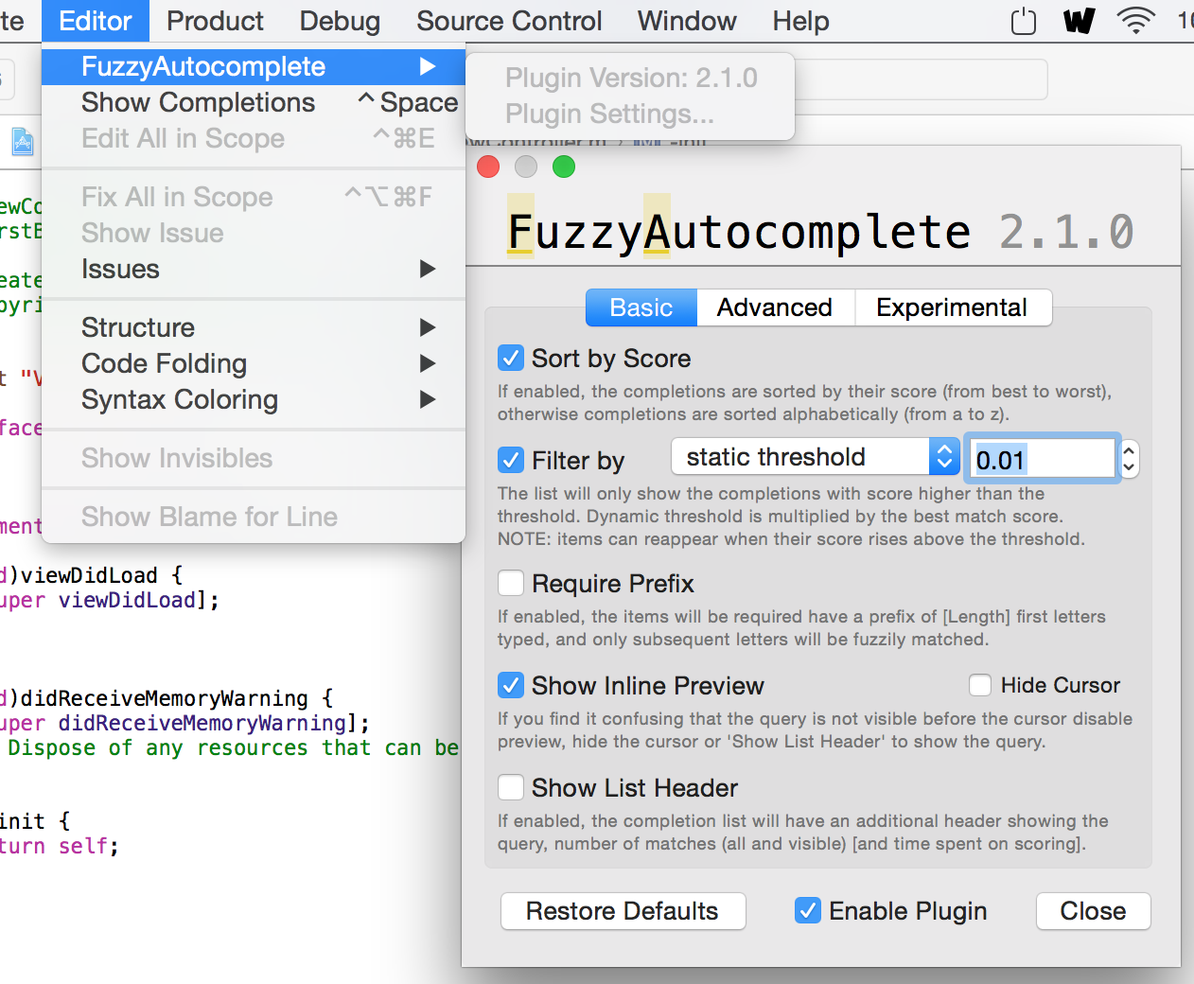Switch to the Basic tab
This screenshot has height=984, width=1194.
(641, 307)
